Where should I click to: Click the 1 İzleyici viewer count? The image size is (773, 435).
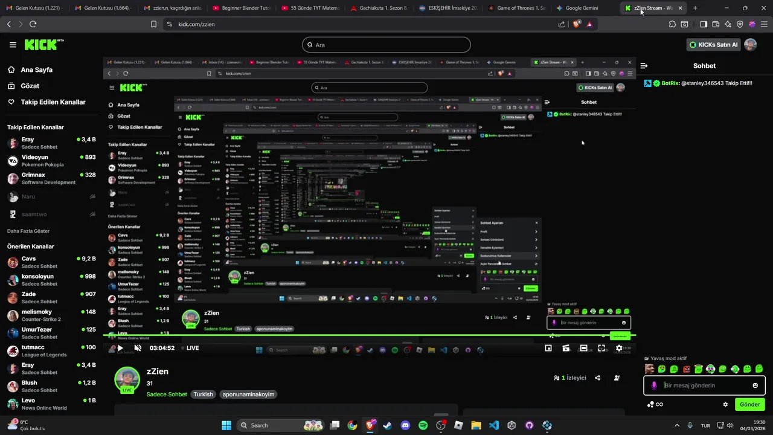pyautogui.click(x=570, y=378)
